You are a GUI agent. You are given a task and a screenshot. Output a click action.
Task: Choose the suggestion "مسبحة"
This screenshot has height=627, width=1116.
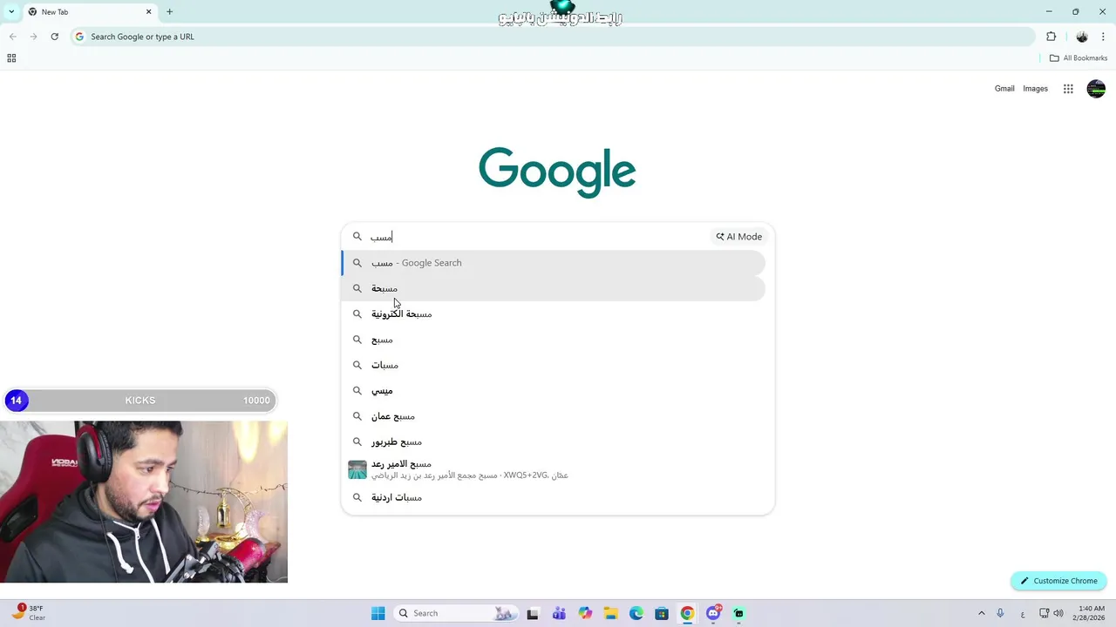pyautogui.click(x=554, y=288)
